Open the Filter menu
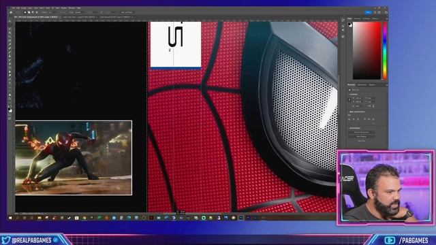The height and width of the screenshot is (245, 436). click(x=48, y=8)
